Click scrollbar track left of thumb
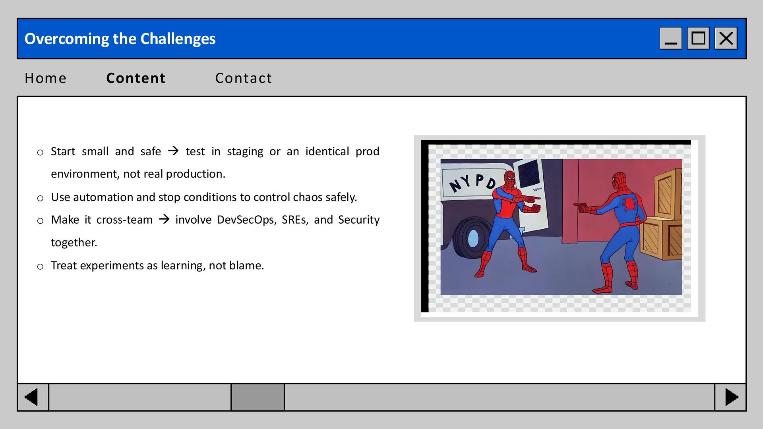The width and height of the screenshot is (763, 429). 139,397
